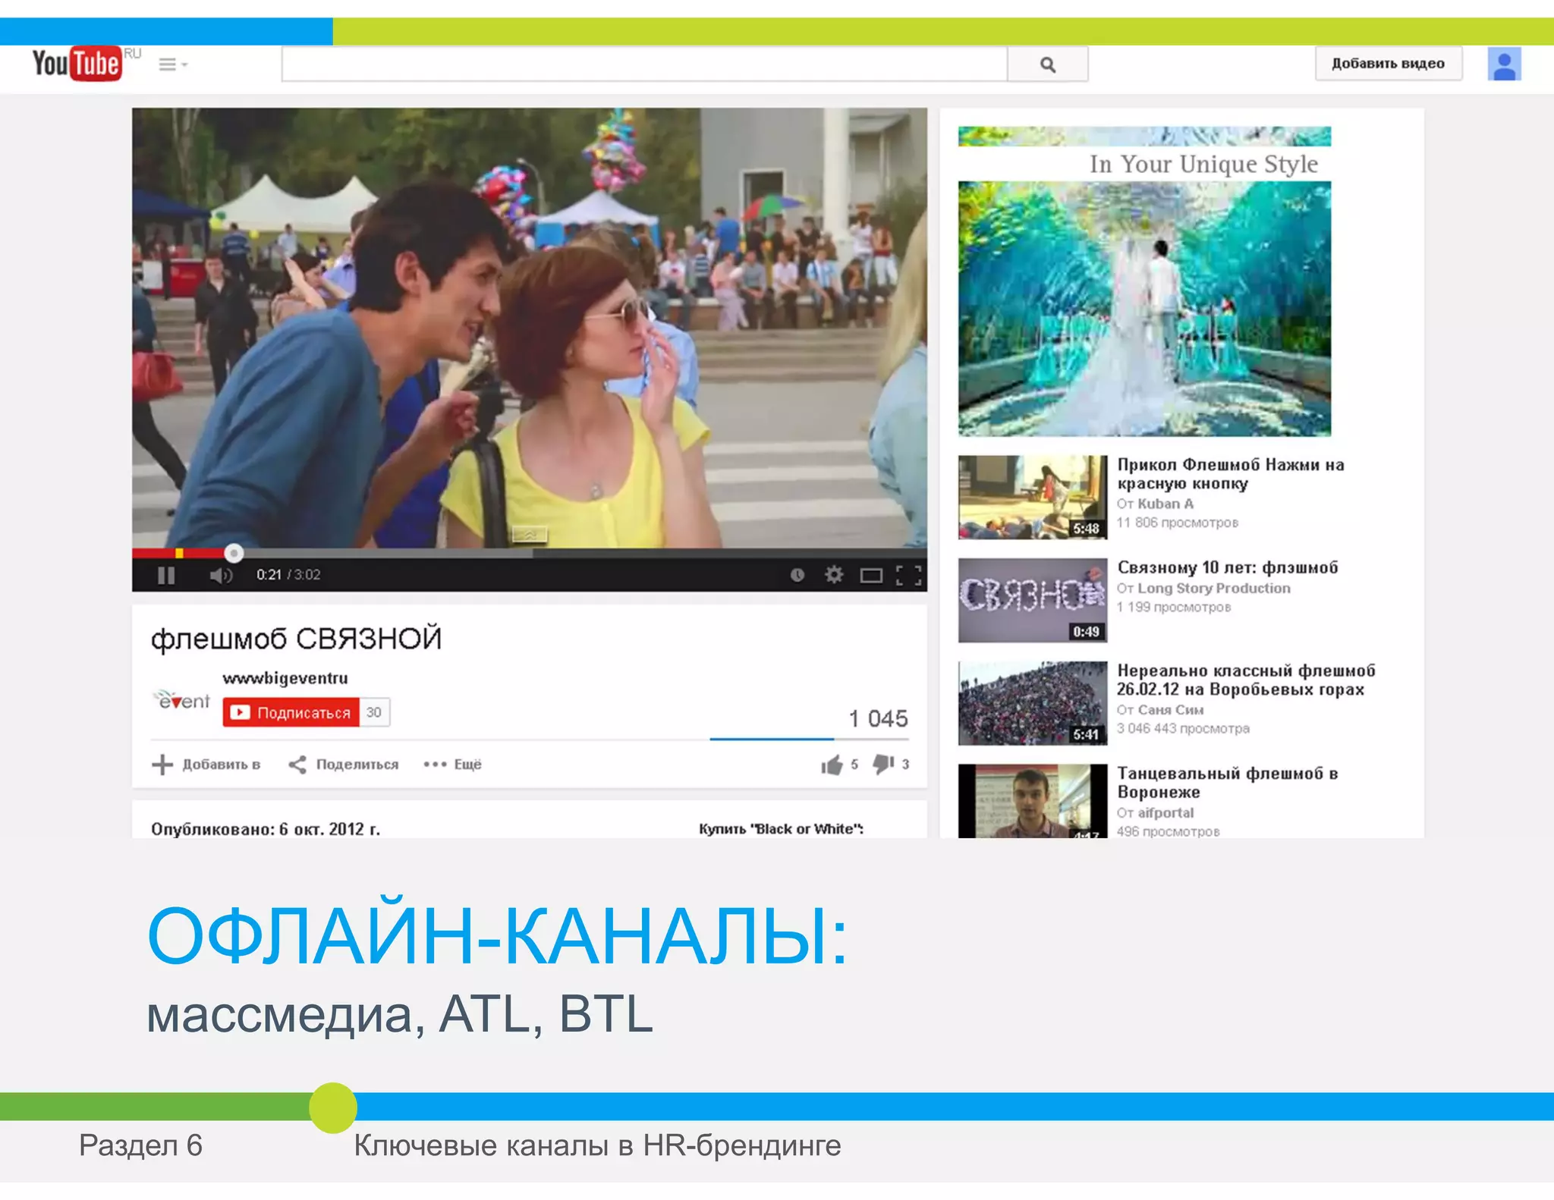This screenshot has height=1200, width=1554.
Task: Click channel aifportal
Action: click(1165, 812)
